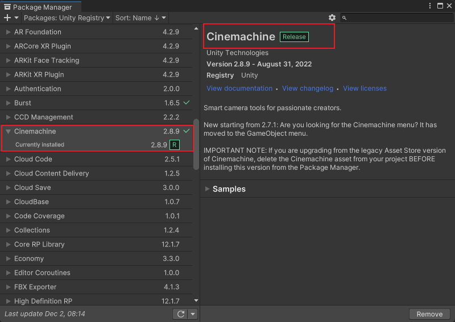Click the package list scrollbar handle

(196, 144)
